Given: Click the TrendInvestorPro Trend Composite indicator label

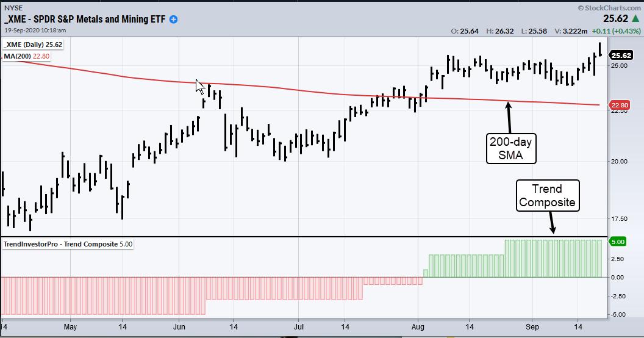Looking at the screenshot, I should point(67,244).
